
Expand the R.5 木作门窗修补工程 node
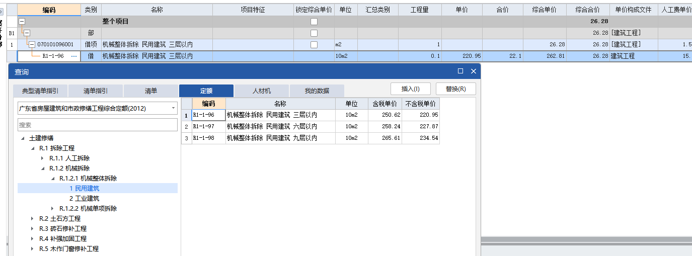pyautogui.click(x=32, y=249)
